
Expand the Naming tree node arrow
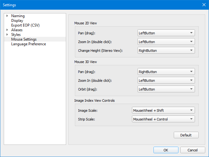click(7, 16)
